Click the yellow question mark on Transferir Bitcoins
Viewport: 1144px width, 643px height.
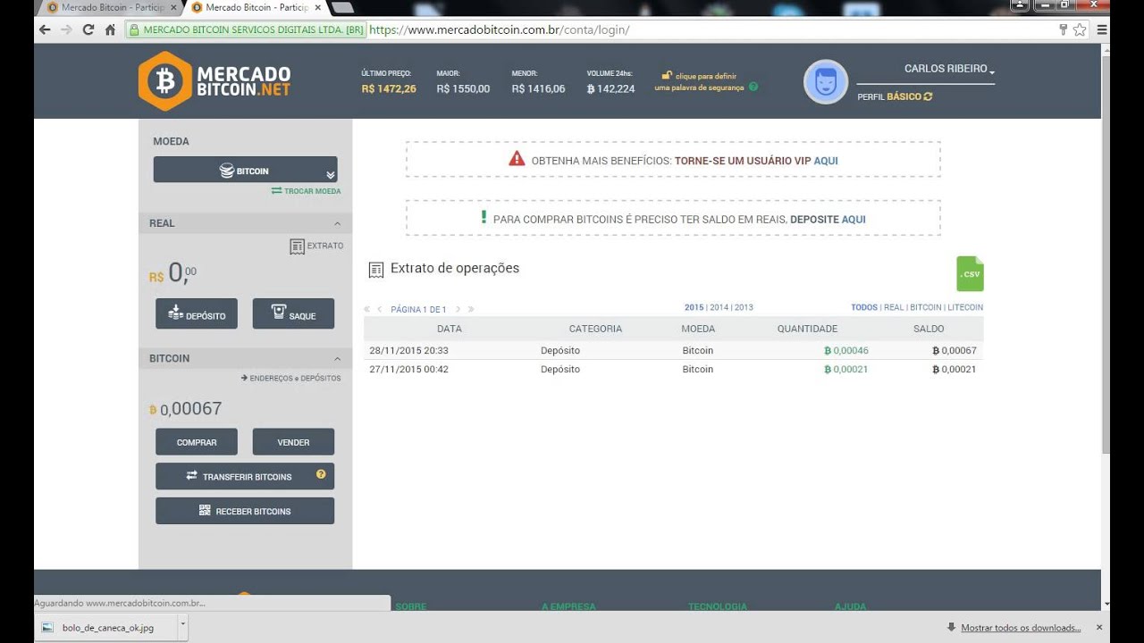point(321,474)
